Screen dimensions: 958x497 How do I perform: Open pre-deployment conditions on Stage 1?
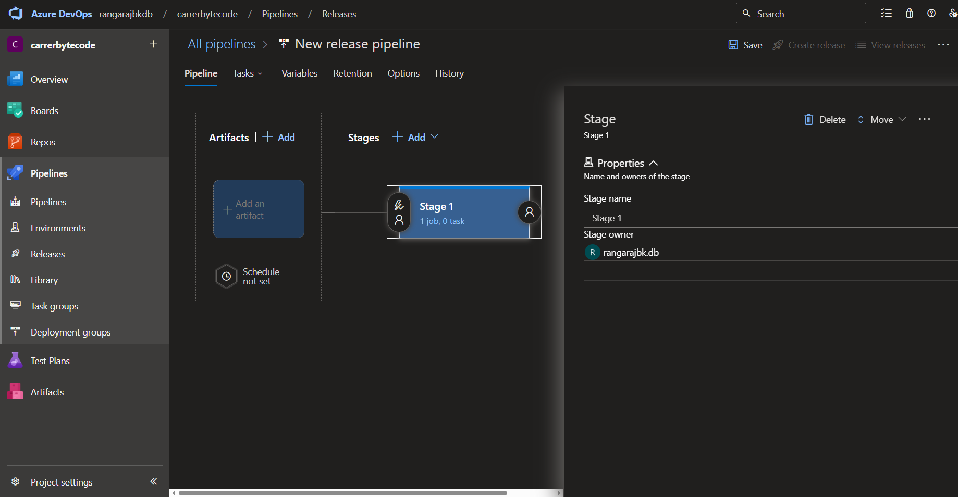399,212
